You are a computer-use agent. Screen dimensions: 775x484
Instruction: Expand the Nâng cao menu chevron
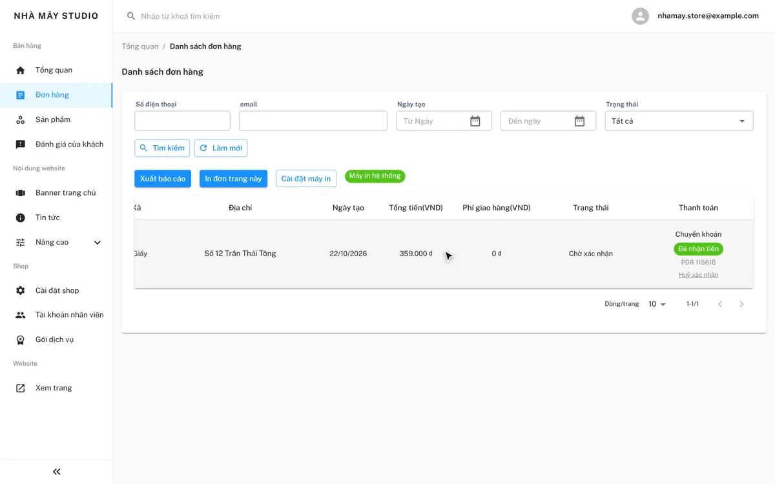[98, 243]
